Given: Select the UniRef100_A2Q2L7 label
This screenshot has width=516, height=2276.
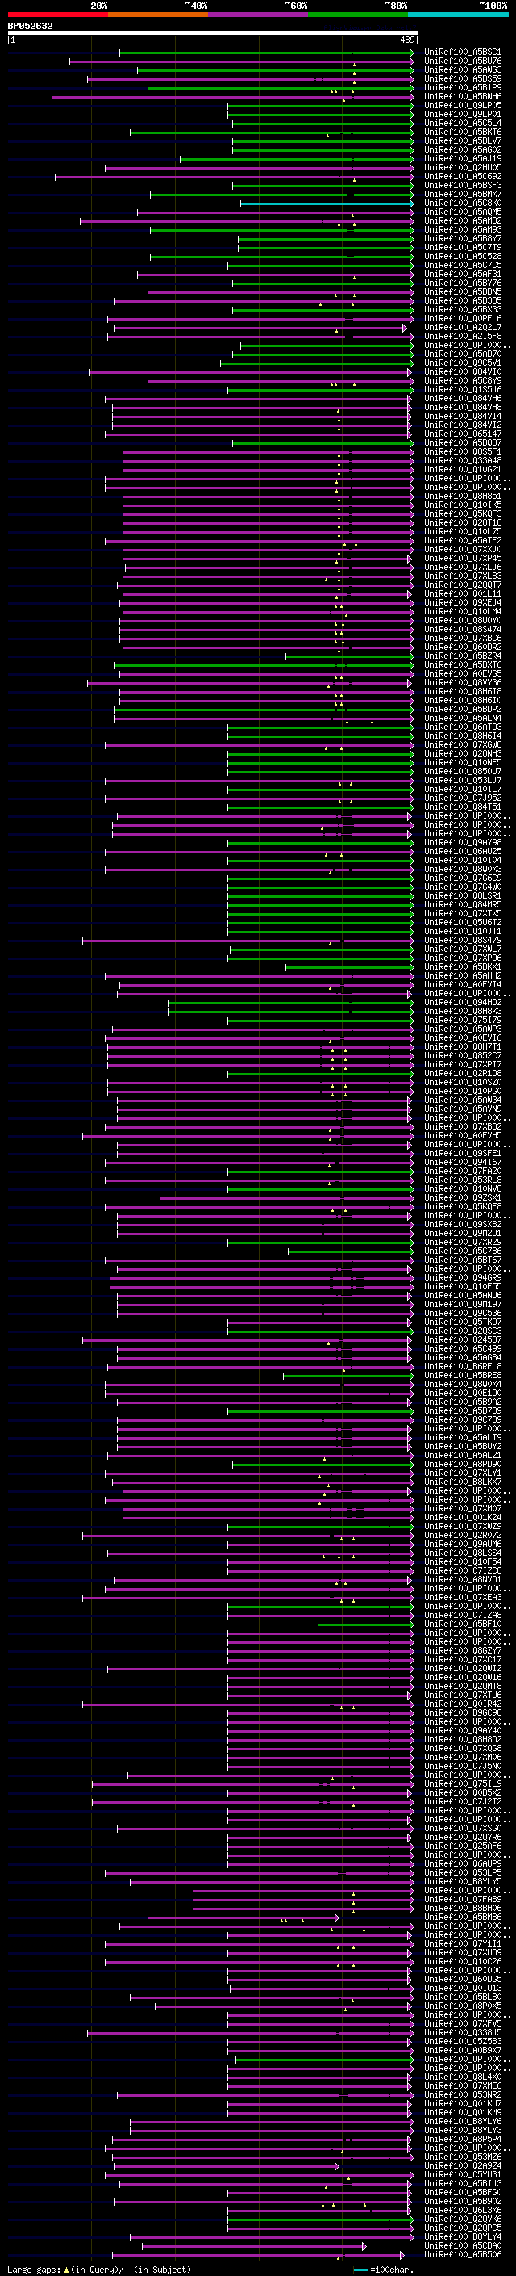Looking at the screenshot, I should click(462, 328).
